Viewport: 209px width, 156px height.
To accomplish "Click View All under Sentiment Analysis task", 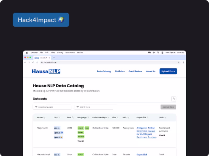I will click(162, 135).
